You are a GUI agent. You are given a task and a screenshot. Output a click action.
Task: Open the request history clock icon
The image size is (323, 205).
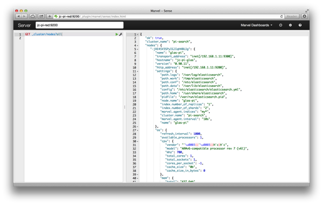[x=280, y=25]
